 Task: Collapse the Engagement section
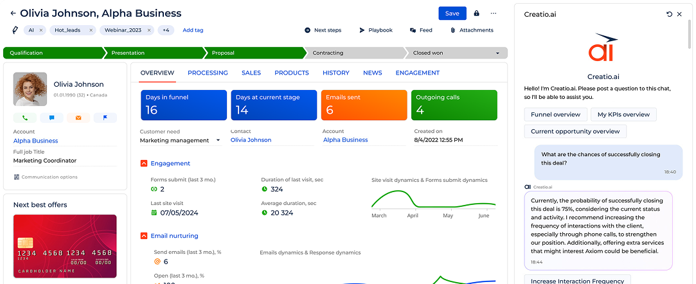click(x=143, y=163)
